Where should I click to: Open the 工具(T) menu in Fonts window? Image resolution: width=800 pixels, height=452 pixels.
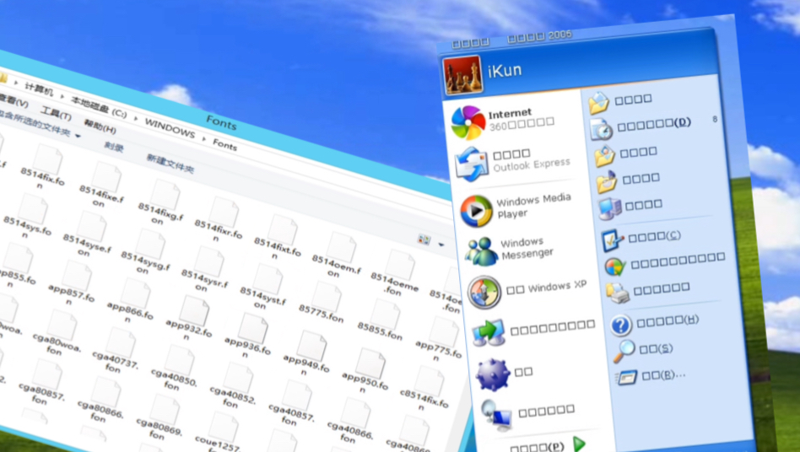coord(57,114)
